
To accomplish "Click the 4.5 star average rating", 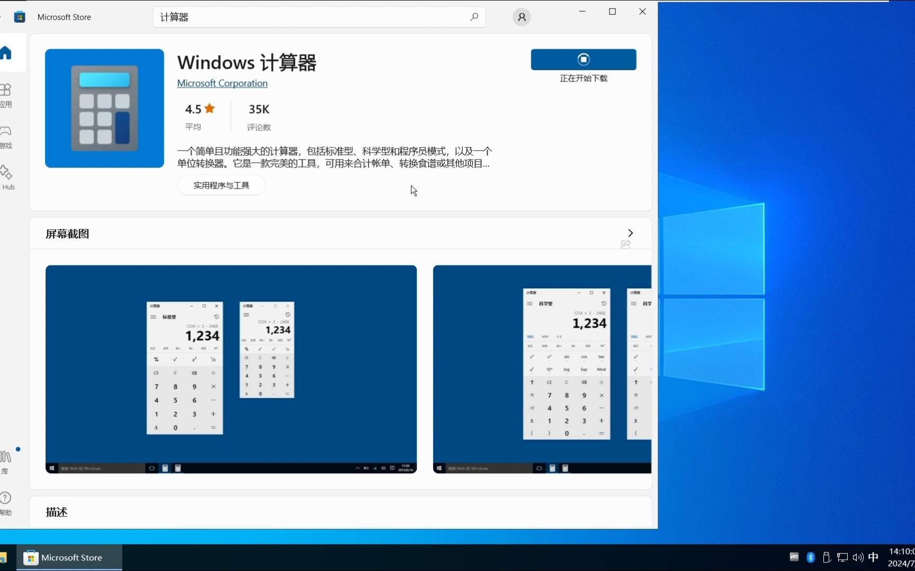I will coord(200,116).
